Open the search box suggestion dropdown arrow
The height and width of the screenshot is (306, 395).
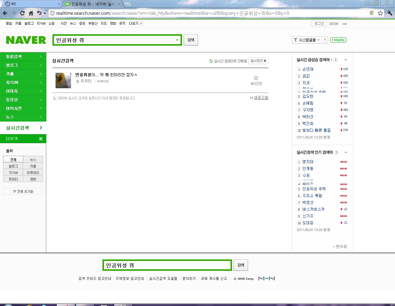click(177, 40)
